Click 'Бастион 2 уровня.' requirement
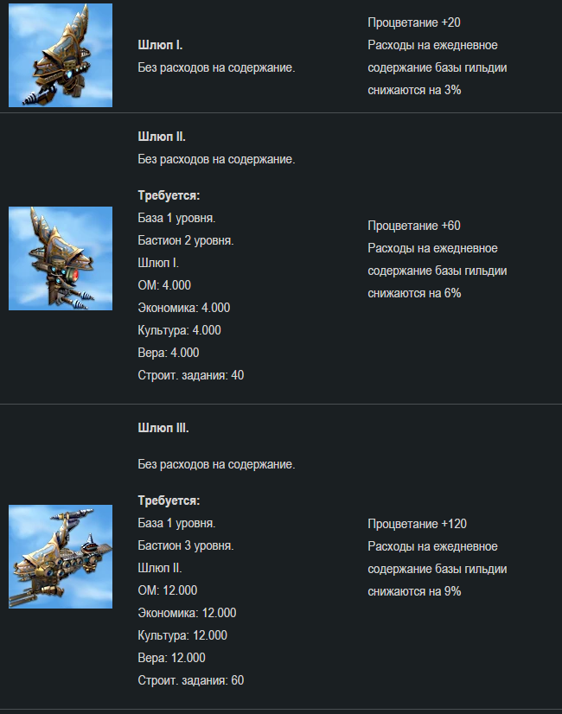 click(x=186, y=240)
